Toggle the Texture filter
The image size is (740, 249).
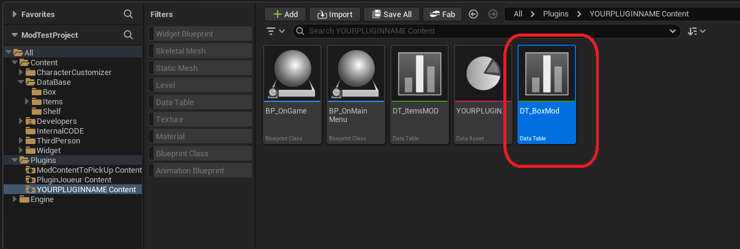[201, 120]
